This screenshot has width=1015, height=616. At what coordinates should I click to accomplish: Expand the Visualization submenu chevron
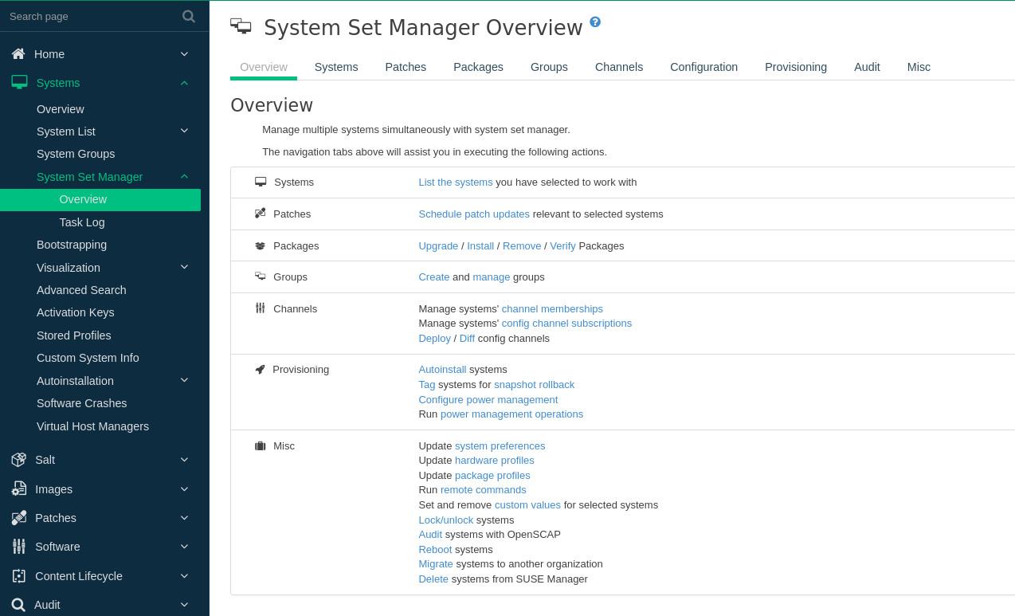click(184, 268)
